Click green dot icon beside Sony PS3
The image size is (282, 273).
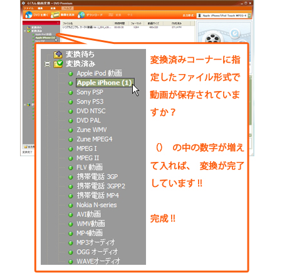point(71,102)
